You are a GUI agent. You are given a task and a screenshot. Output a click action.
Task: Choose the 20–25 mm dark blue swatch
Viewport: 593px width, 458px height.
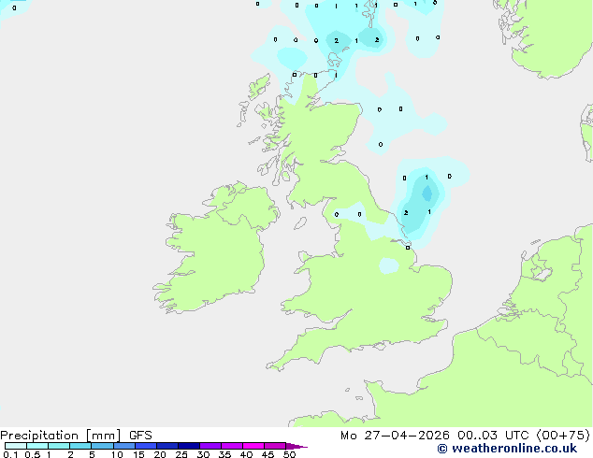tap(167, 446)
